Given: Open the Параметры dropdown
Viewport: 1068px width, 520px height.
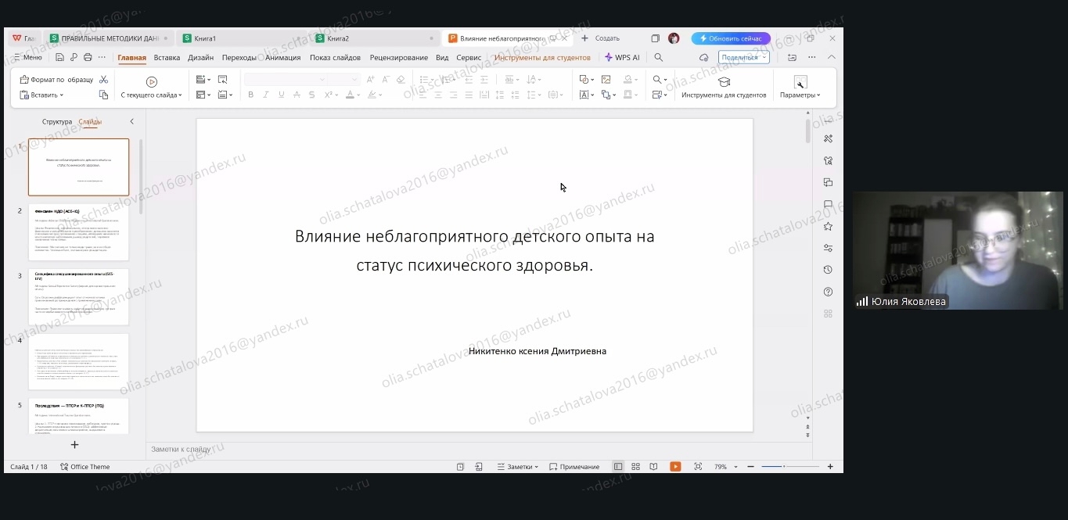Looking at the screenshot, I should tap(800, 95).
